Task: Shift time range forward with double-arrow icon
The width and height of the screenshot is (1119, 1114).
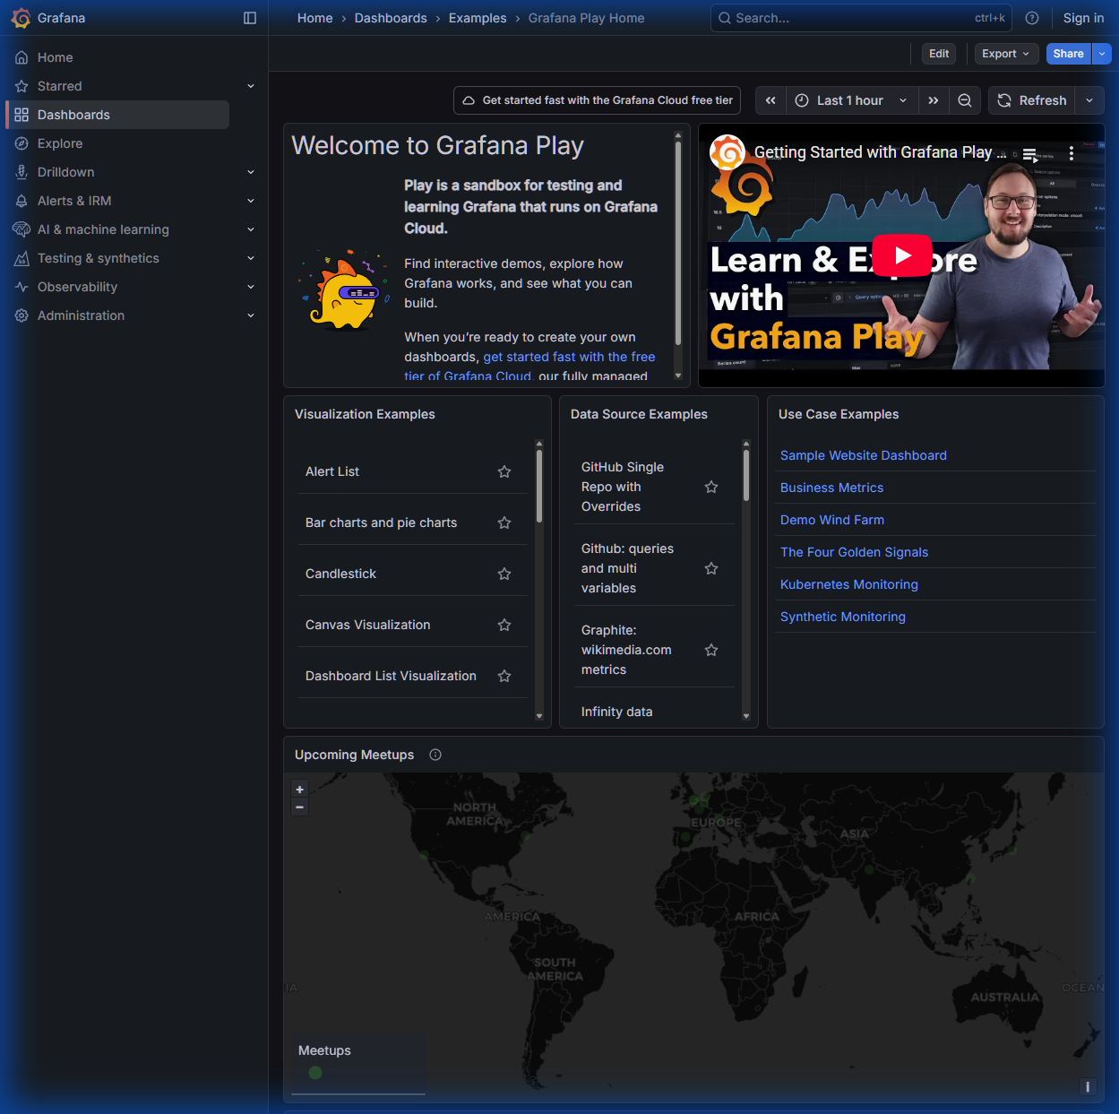Action: click(x=933, y=100)
